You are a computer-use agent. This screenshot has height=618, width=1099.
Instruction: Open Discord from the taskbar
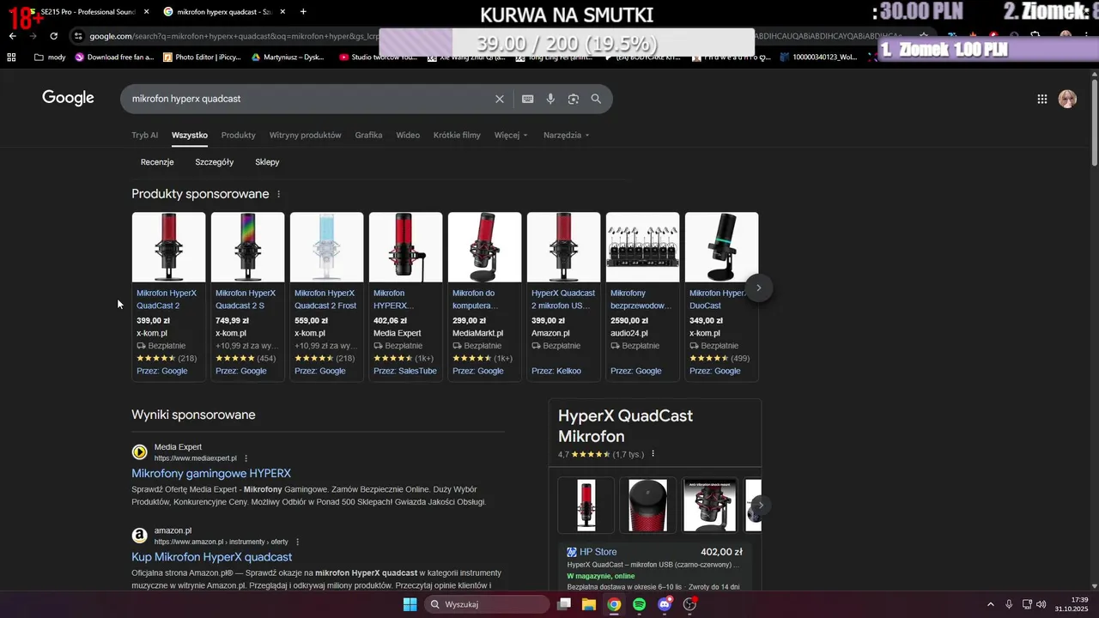(x=664, y=604)
